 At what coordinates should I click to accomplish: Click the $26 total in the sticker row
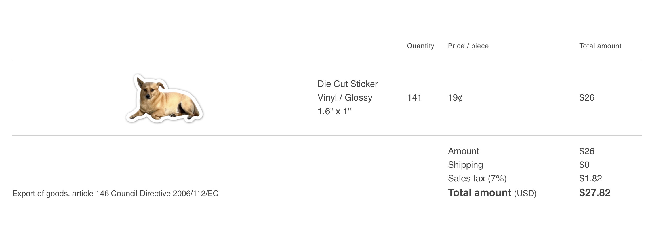587,97
